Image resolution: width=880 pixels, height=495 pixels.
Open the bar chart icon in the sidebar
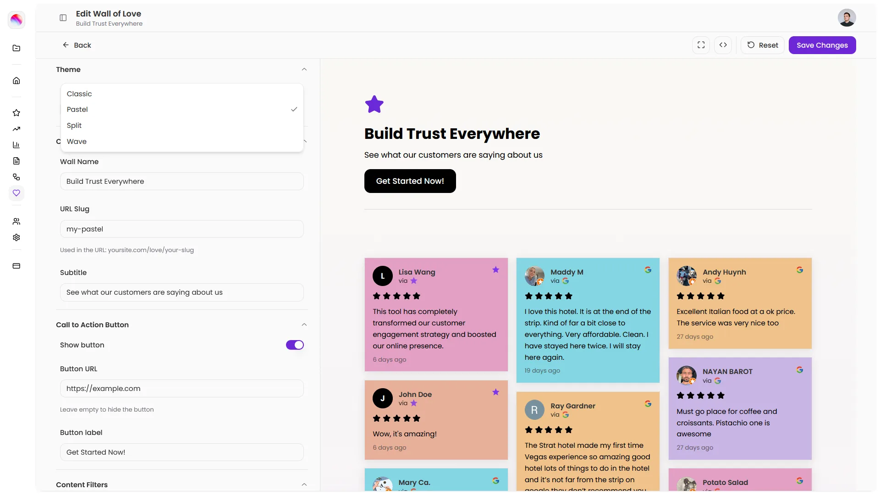[x=16, y=145]
